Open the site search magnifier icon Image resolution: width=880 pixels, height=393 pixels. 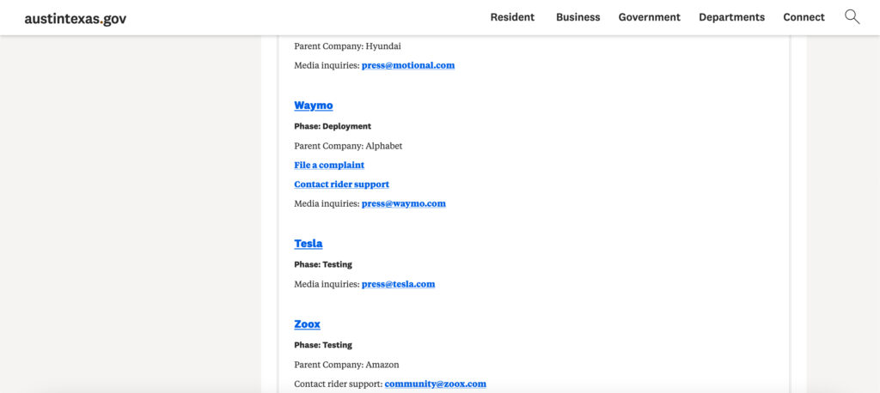852,17
